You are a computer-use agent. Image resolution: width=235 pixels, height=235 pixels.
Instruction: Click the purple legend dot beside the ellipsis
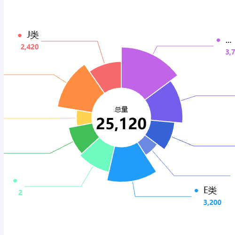pos(218,40)
